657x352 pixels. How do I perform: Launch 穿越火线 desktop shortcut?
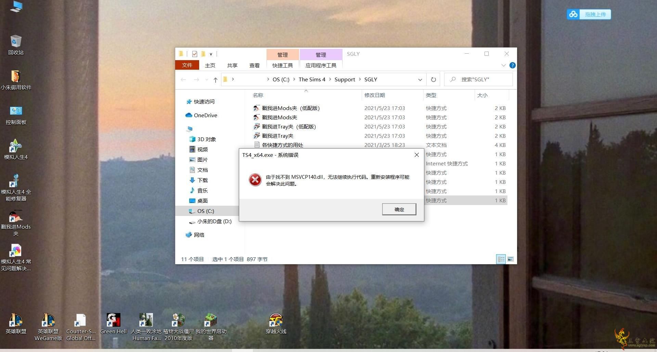pyautogui.click(x=276, y=324)
